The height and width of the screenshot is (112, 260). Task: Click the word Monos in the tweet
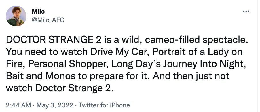tap(60, 76)
